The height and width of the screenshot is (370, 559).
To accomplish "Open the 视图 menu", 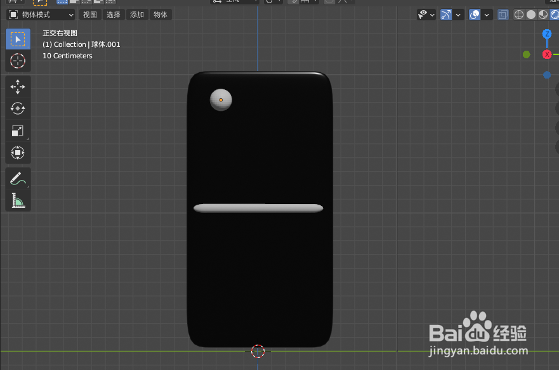I will [x=89, y=14].
